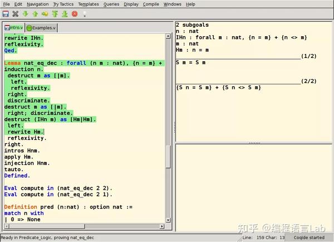
Task: Open the Templates menu
Action: click(89, 4)
